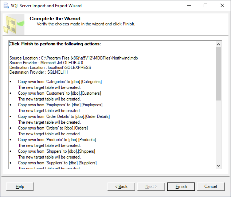This screenshot has width=231, height=197.
Task: Open Help for the wizard
Action: [20, 186]
